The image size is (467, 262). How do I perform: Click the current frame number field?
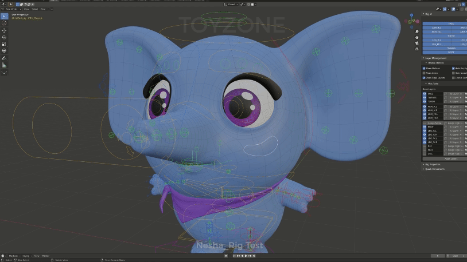tap(438, 256)
